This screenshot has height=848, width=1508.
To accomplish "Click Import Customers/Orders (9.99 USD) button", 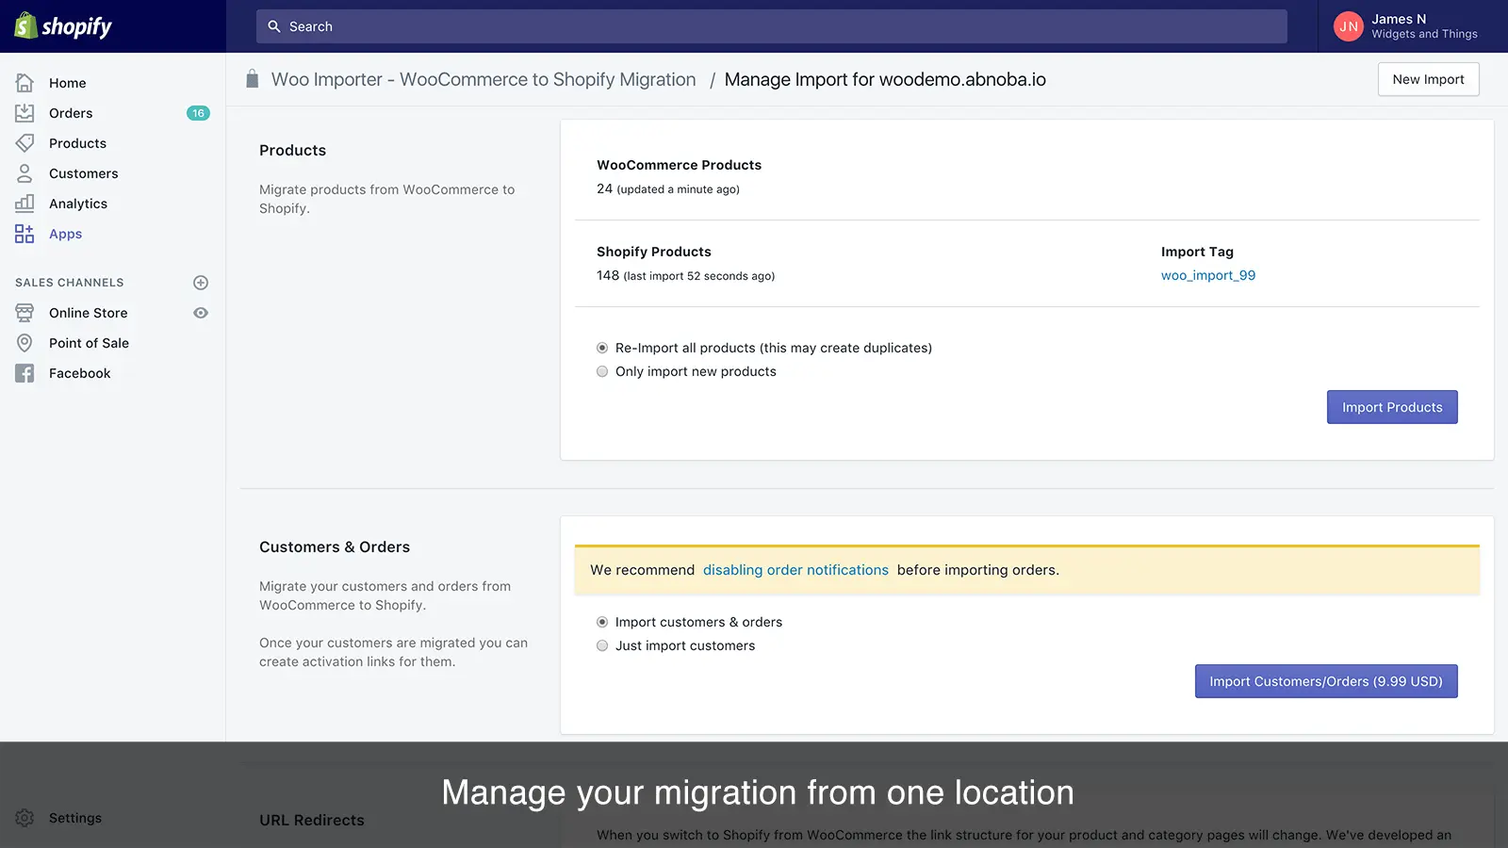I will [1326, 681].
